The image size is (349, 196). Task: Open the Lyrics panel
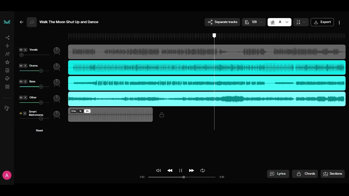(278, 174)
